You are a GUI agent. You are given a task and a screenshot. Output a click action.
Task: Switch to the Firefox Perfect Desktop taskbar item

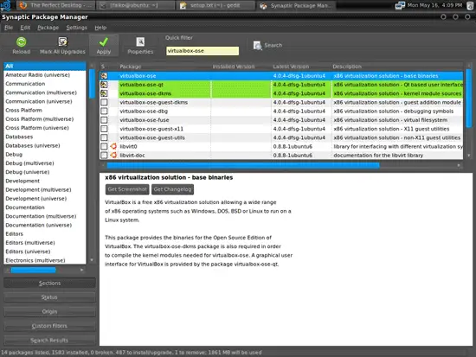[56, 5]
